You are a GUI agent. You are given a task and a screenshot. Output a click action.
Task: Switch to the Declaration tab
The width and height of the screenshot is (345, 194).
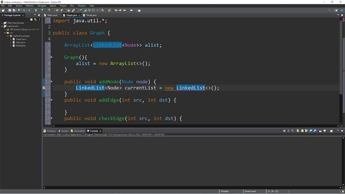tap(78, 131)
